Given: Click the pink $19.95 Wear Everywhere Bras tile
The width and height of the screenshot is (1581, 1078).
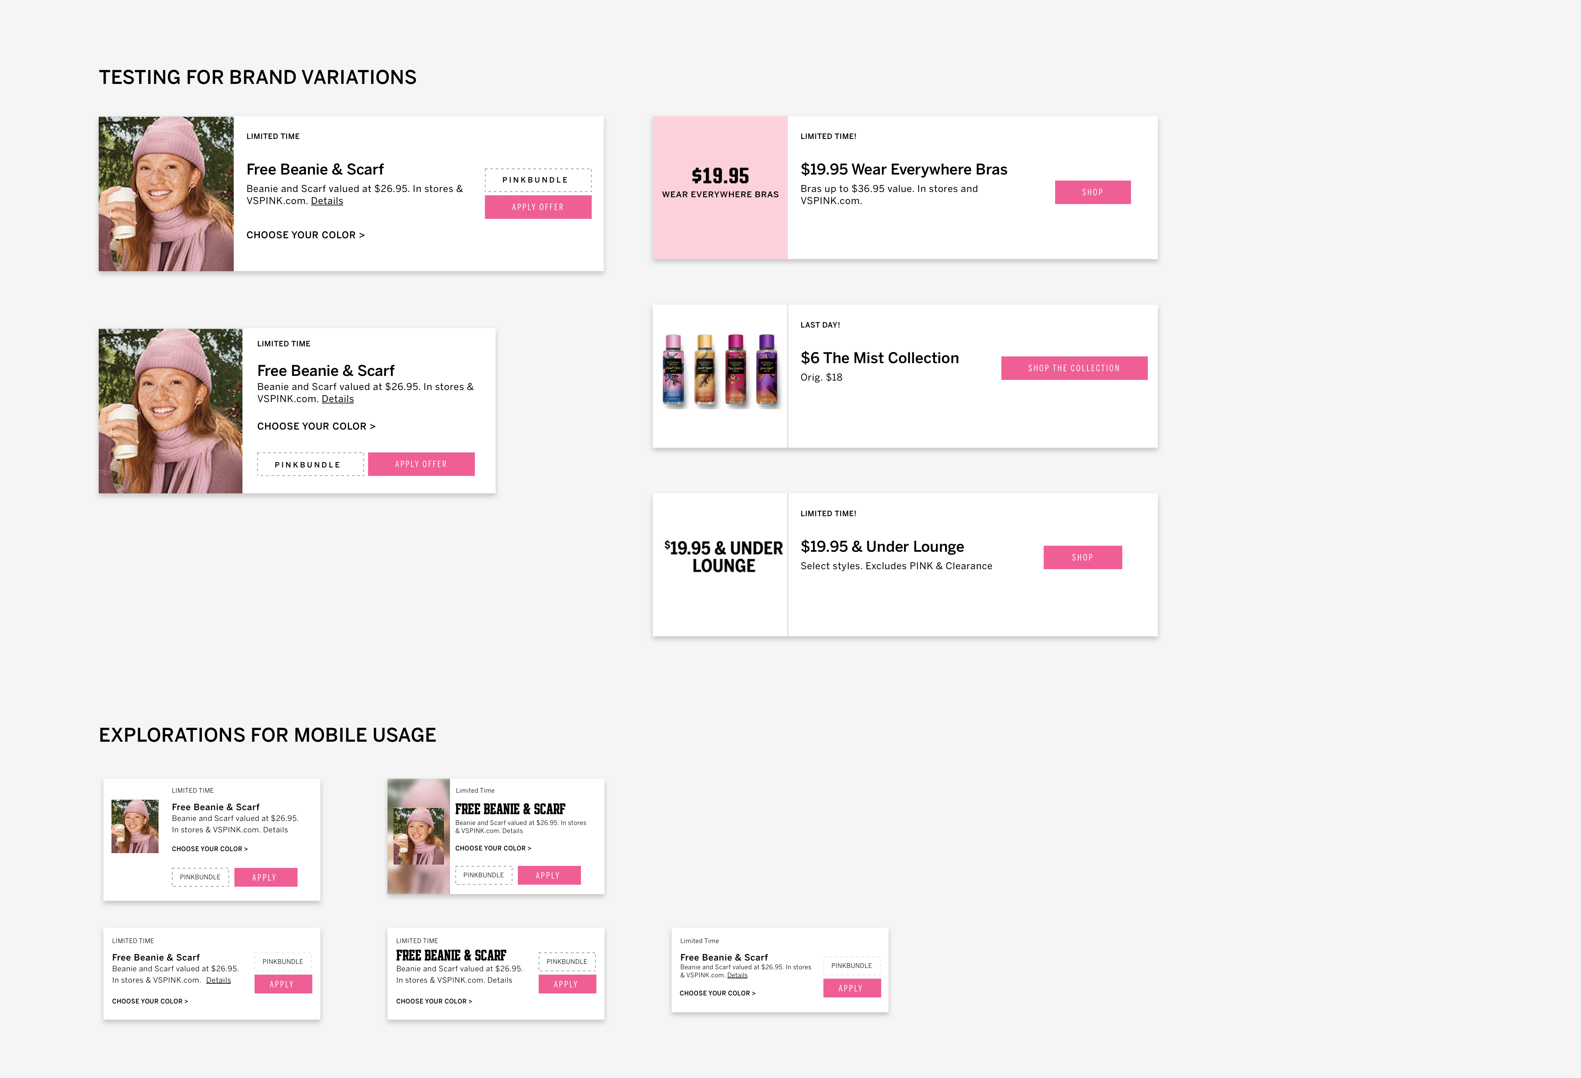Looking at the screenshot, I should [720, 187].
